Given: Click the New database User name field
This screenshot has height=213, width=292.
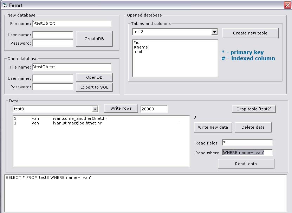Looking at the screenshot, I should 53,35.
